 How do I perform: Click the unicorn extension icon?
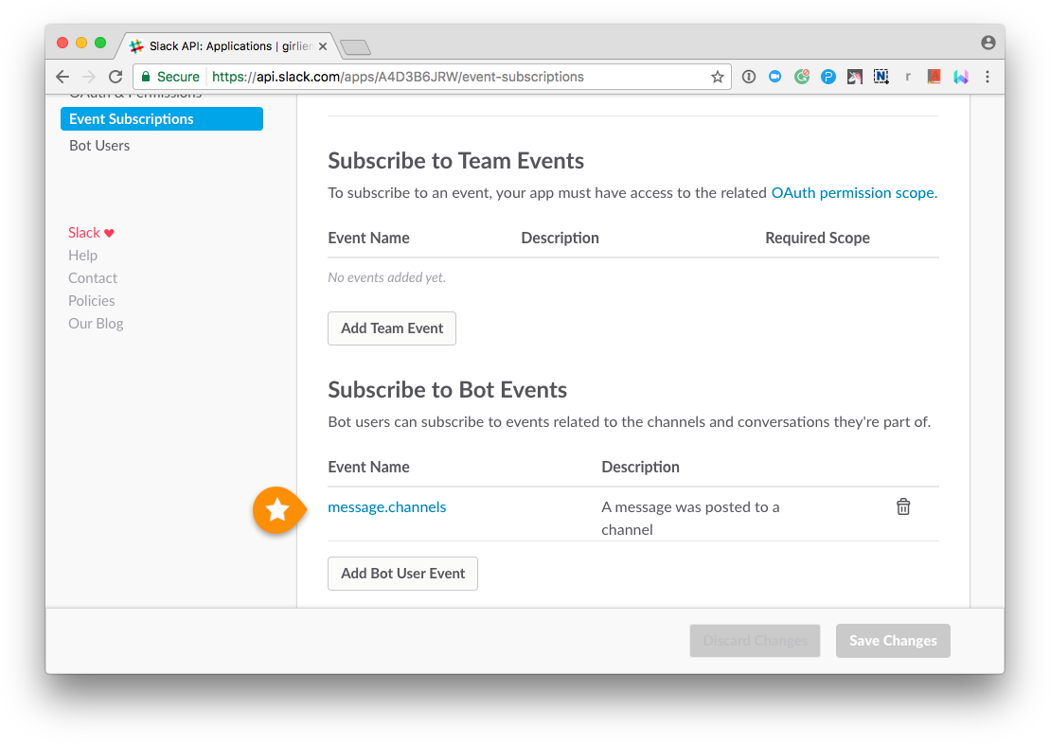click(x=855, y=77)
